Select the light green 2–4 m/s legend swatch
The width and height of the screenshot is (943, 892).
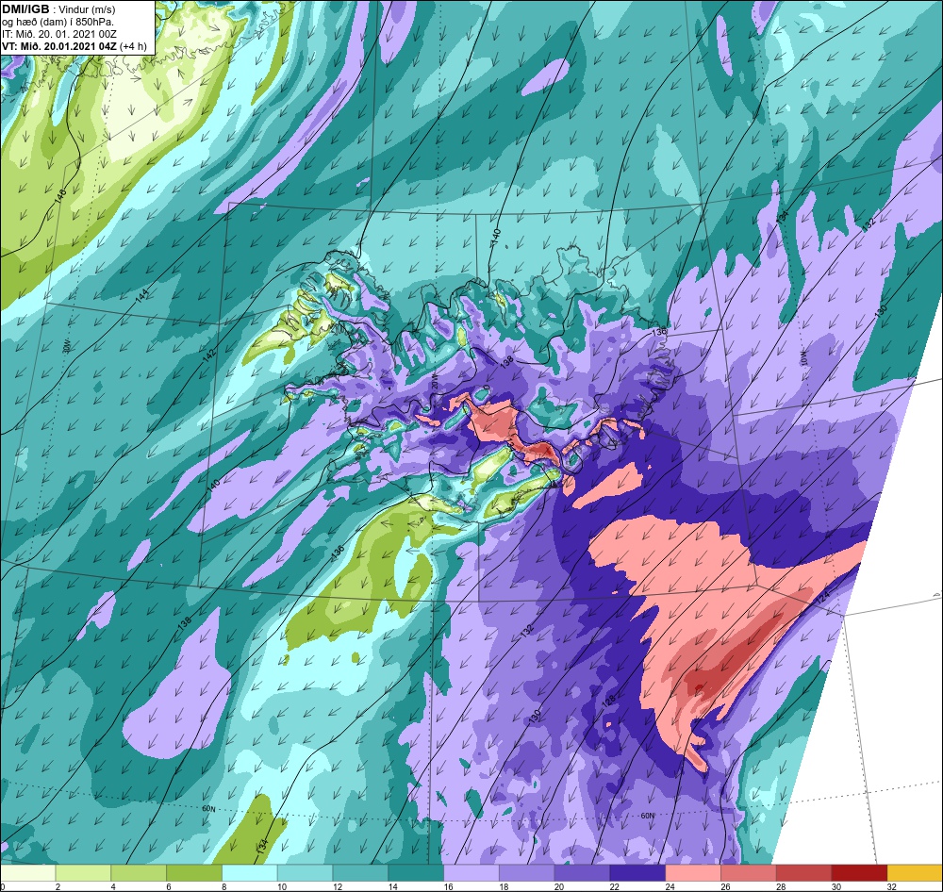83,873
